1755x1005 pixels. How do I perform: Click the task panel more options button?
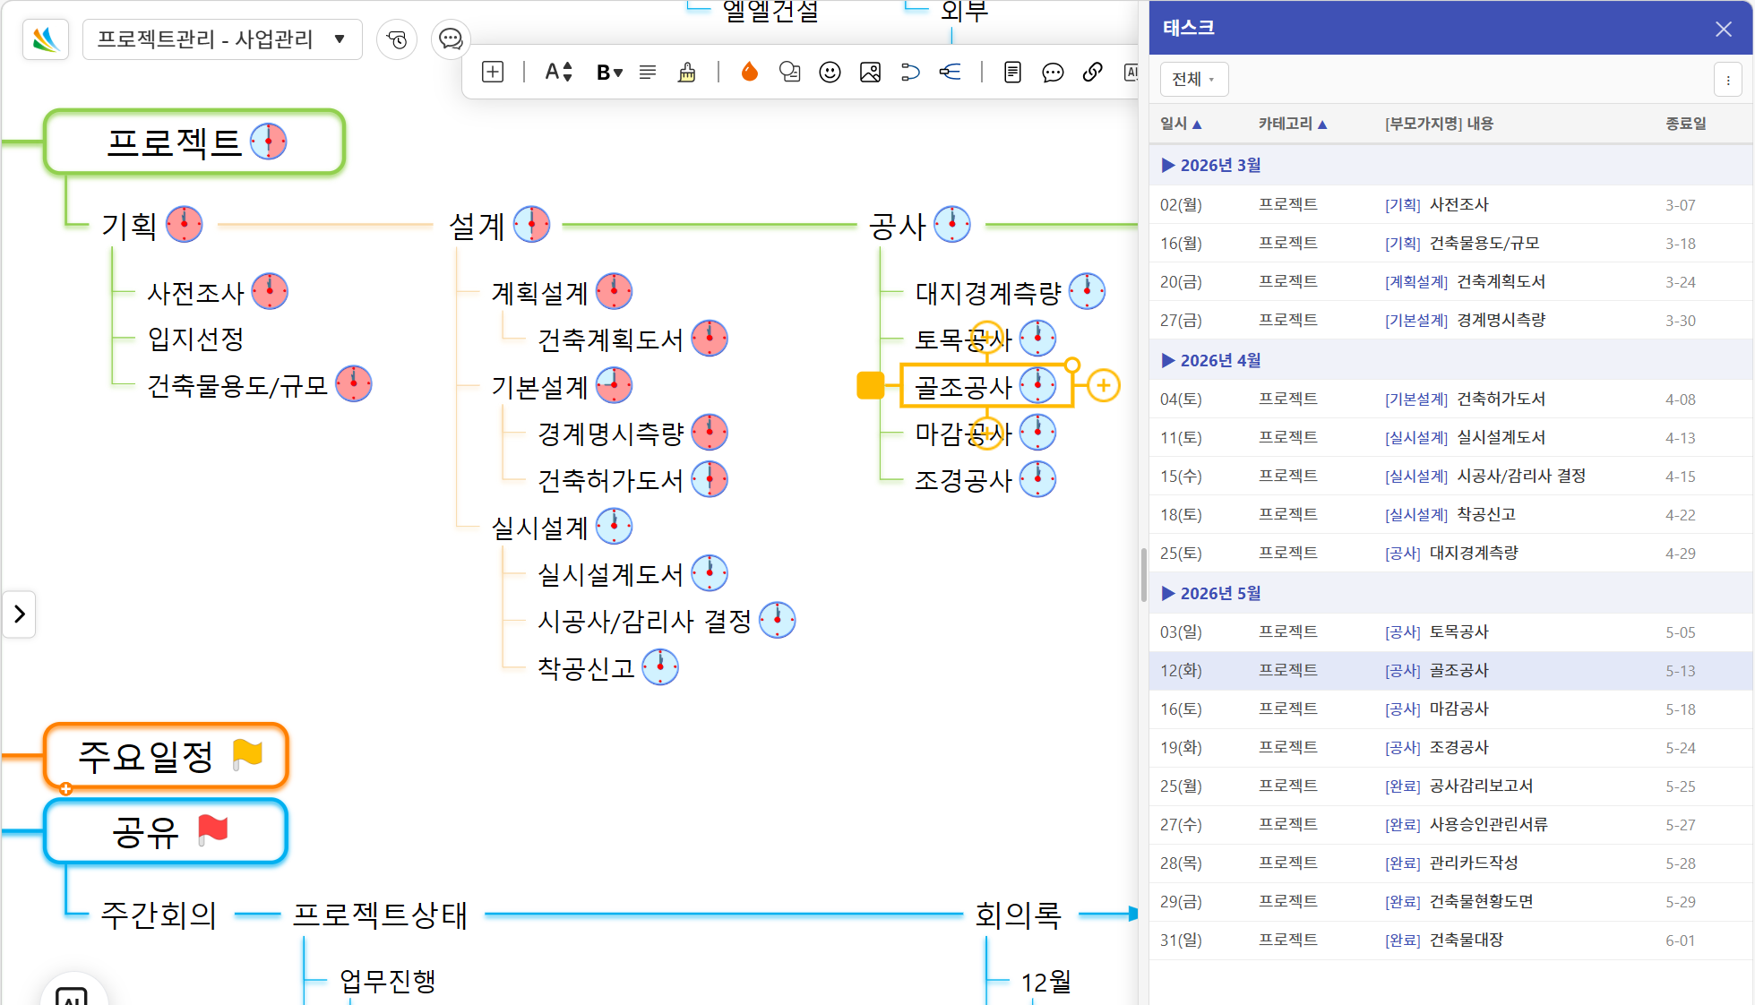point(1727,80)
